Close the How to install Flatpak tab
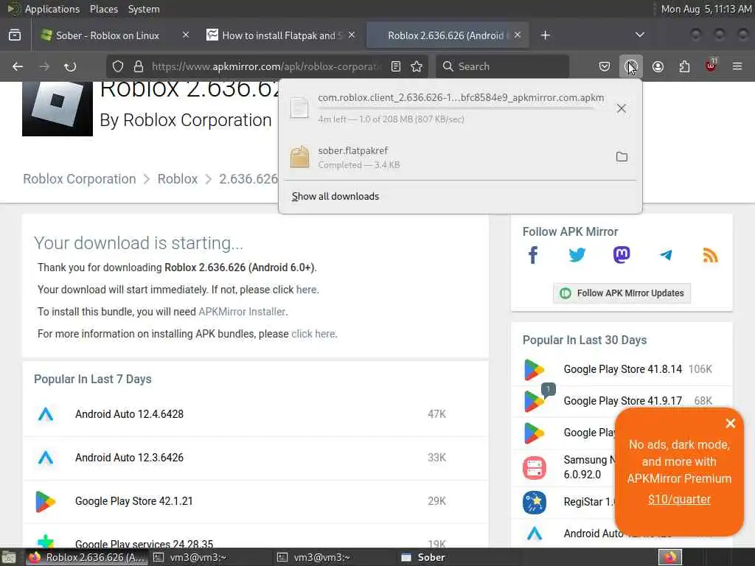 coord(352,35)
